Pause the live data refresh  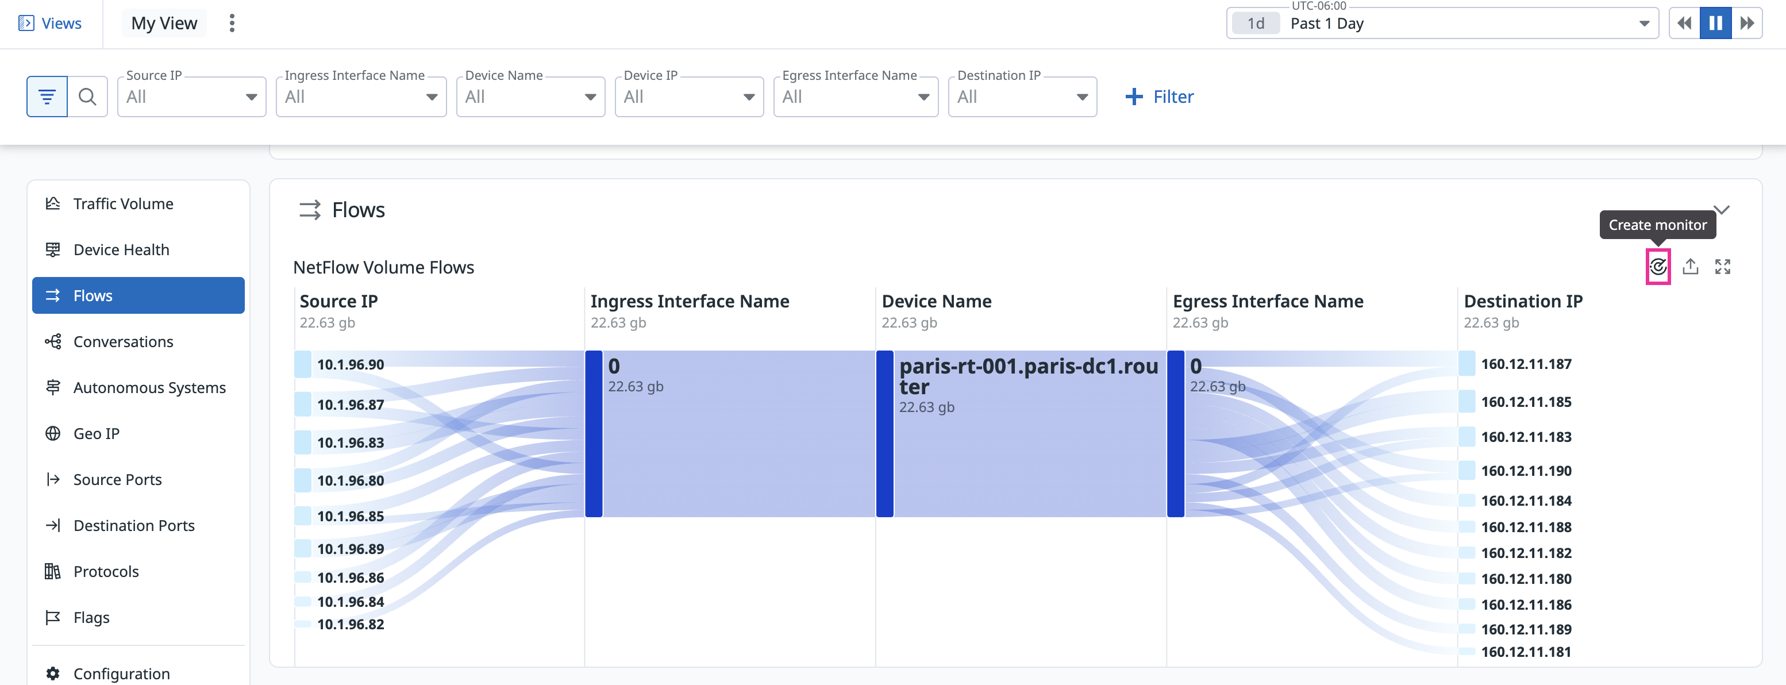pyautogui.click(x=1715, y=22)
